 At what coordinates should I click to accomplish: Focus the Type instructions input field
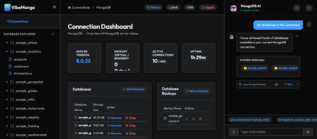coord(271,132)
